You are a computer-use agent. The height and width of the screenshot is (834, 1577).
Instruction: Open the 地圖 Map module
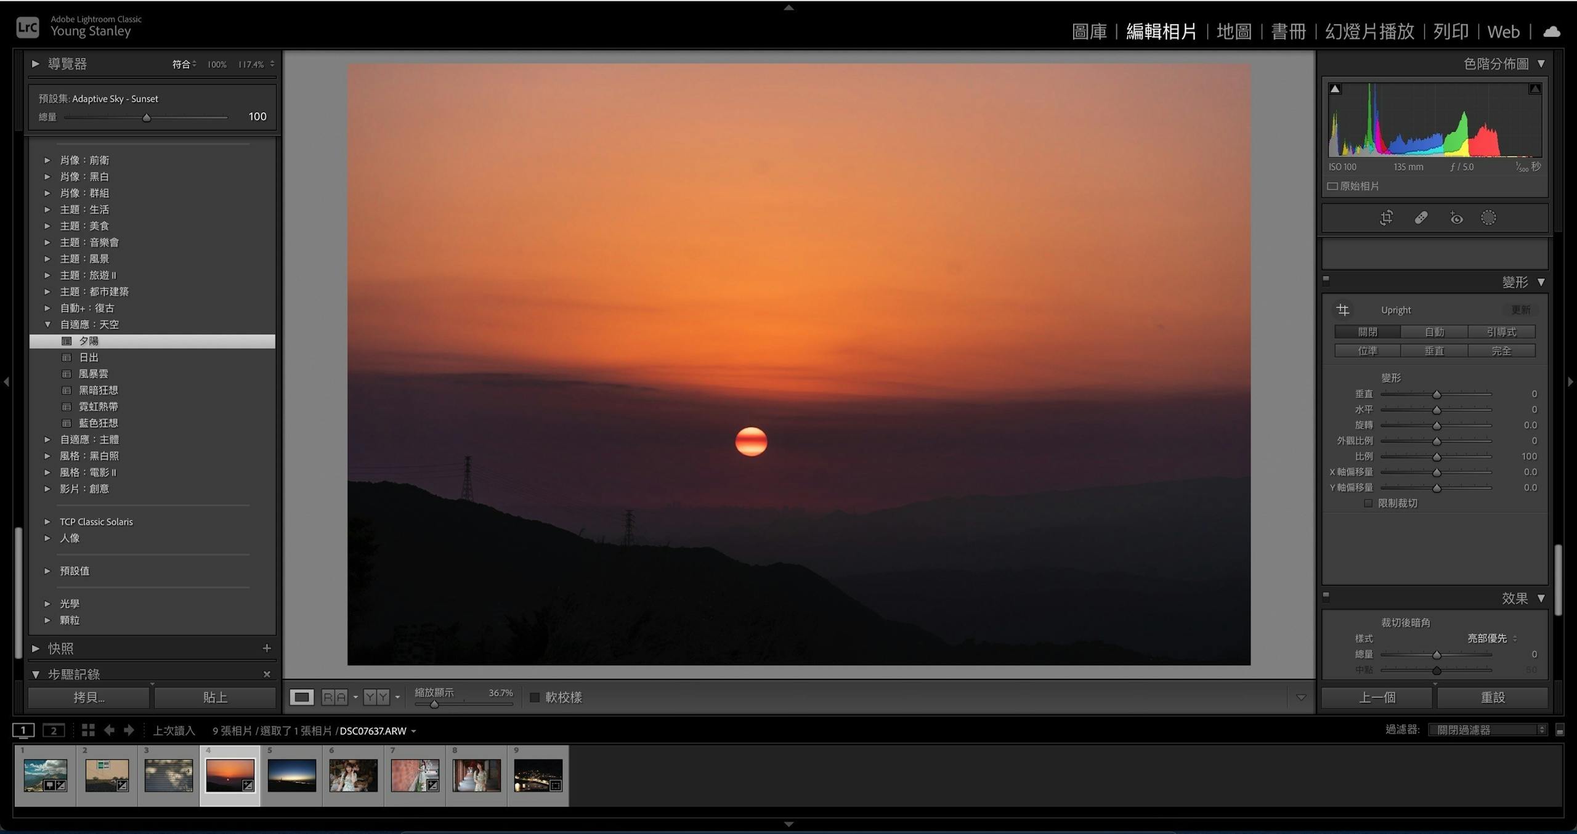click(1233, 32)
